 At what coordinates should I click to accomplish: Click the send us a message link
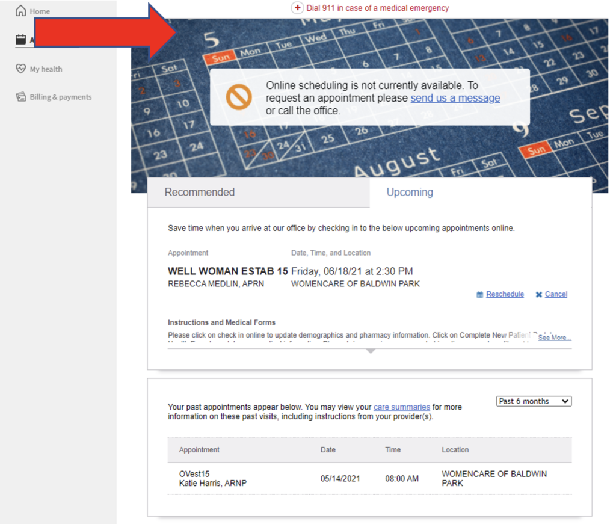455,98
